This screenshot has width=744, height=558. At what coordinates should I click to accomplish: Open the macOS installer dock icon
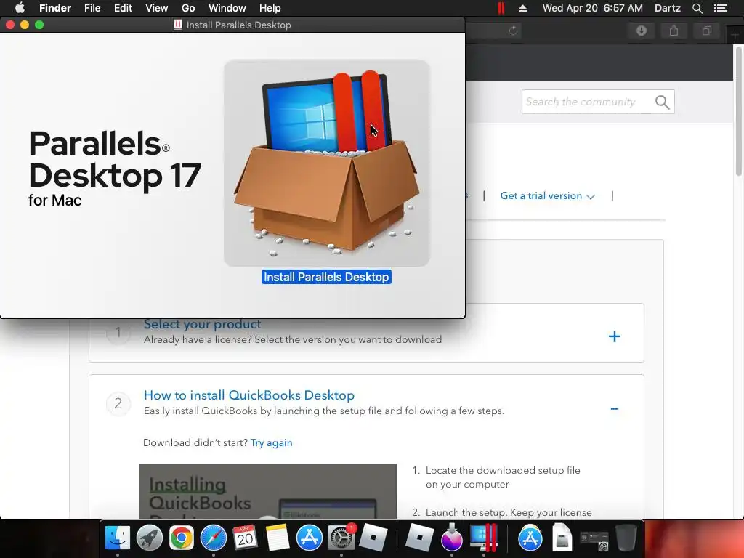tap(452, 538)
